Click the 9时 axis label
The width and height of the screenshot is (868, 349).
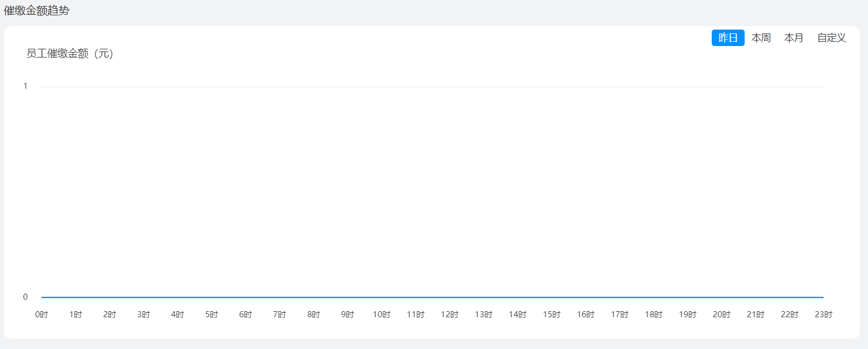point(348,314)
